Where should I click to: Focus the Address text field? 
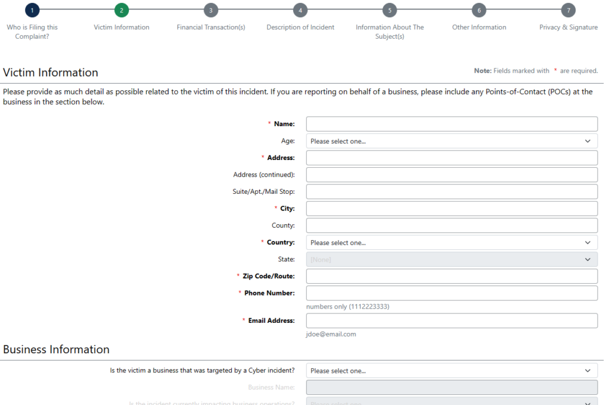click(x=451, y=158)
